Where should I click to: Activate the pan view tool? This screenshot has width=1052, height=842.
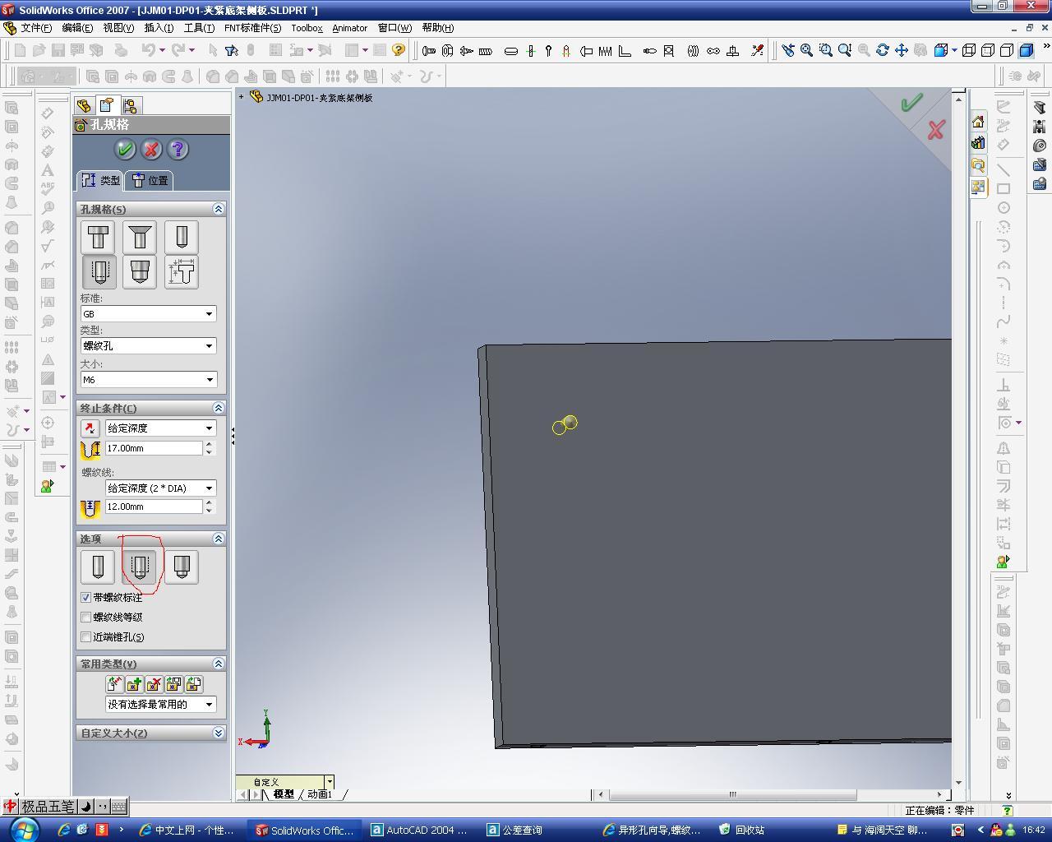click(902, 50)
